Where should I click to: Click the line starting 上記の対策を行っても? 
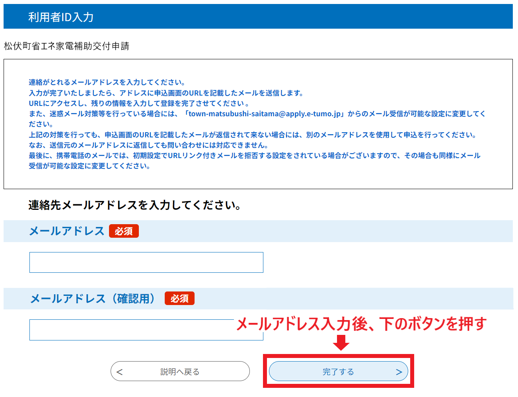pyautogui.click(x=253, y=135)
